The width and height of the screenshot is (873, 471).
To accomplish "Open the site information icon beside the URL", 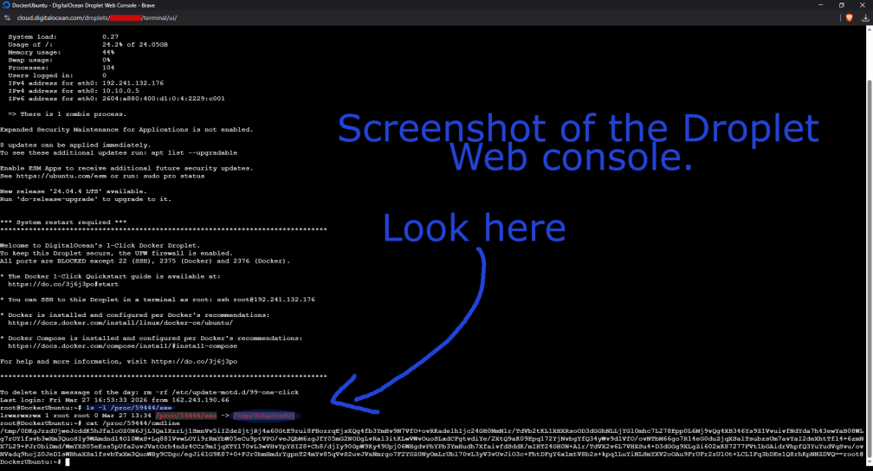I will [7, 18].
